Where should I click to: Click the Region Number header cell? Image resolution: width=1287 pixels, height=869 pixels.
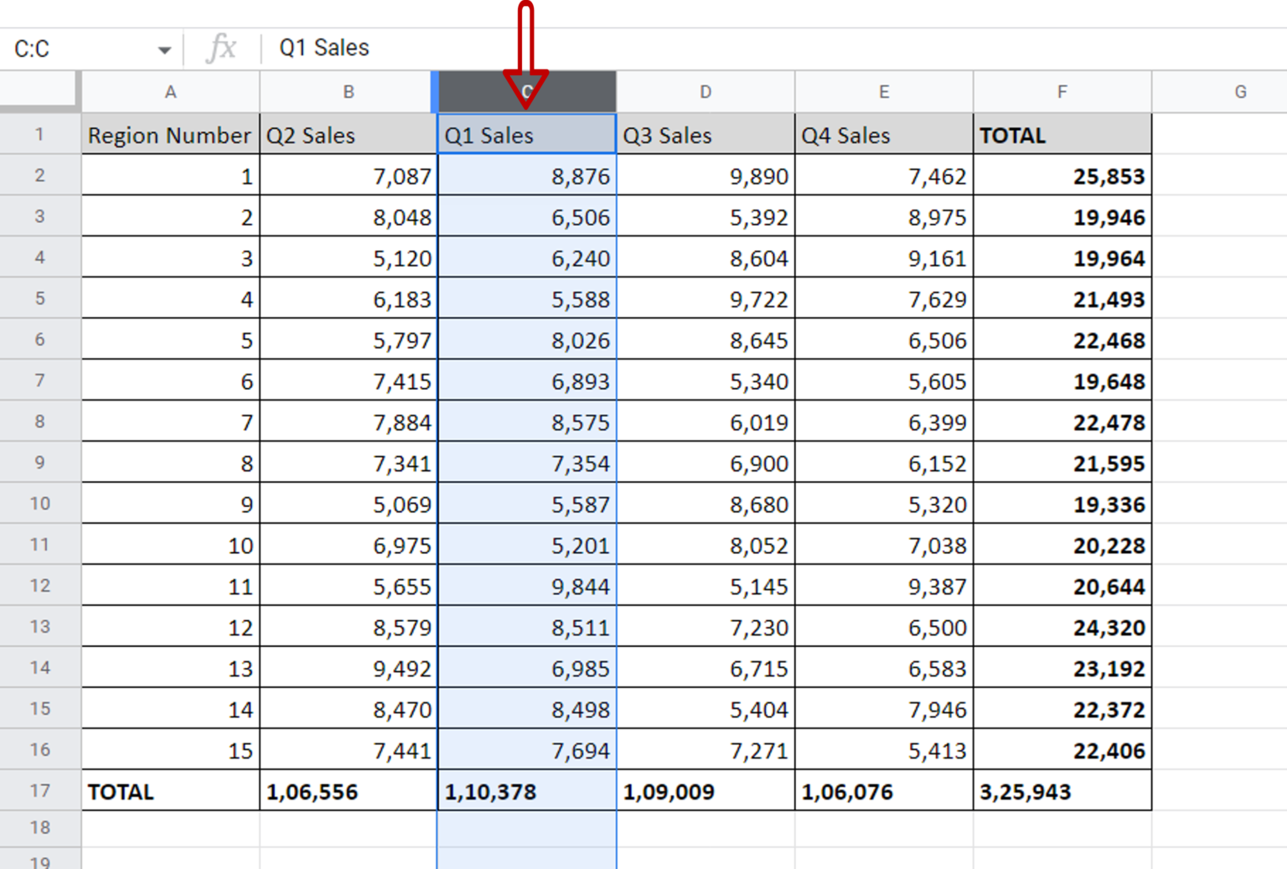point(170,135)
